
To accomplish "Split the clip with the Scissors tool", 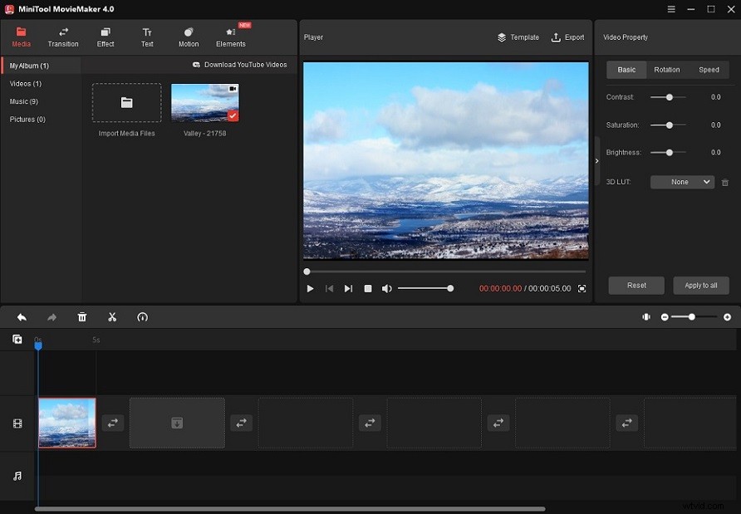I will coord(112,316).
